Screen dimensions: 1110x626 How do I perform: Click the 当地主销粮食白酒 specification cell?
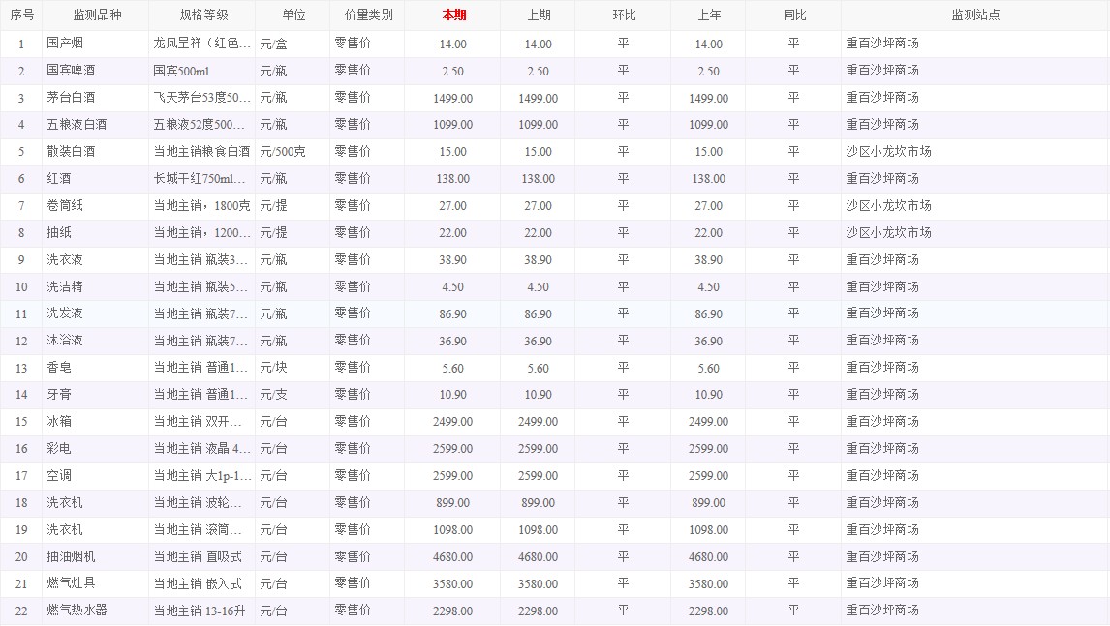coord(202,151)
